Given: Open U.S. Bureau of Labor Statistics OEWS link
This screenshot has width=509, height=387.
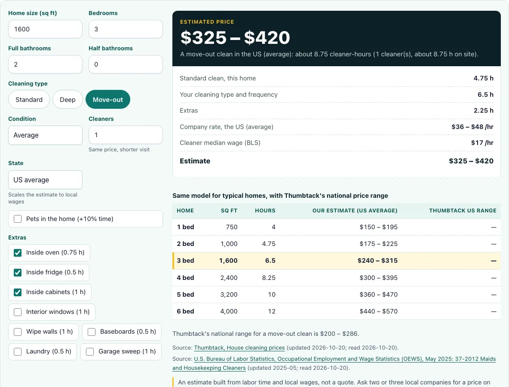Looking at the screenshot, I should pos(345,359).
